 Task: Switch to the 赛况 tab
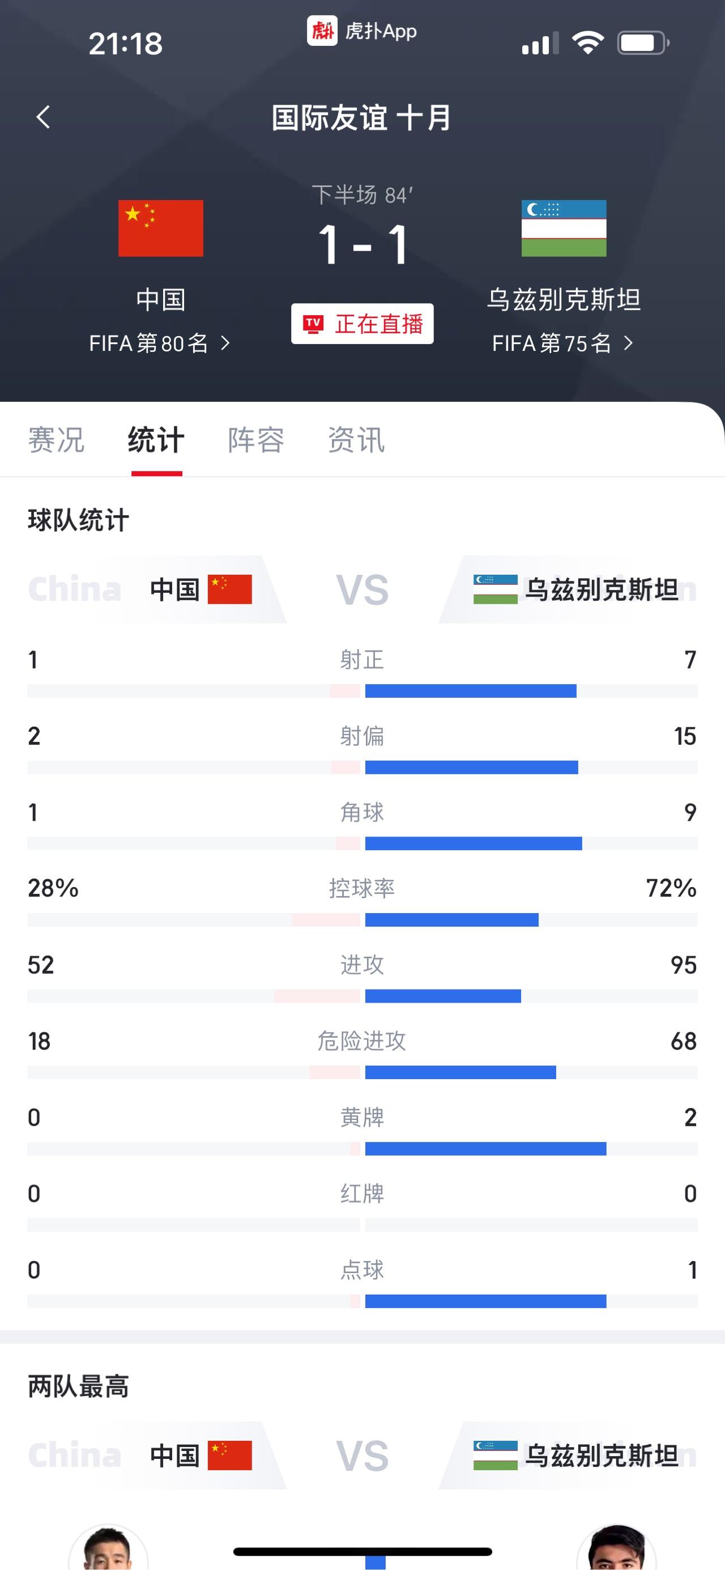[56, 439]
